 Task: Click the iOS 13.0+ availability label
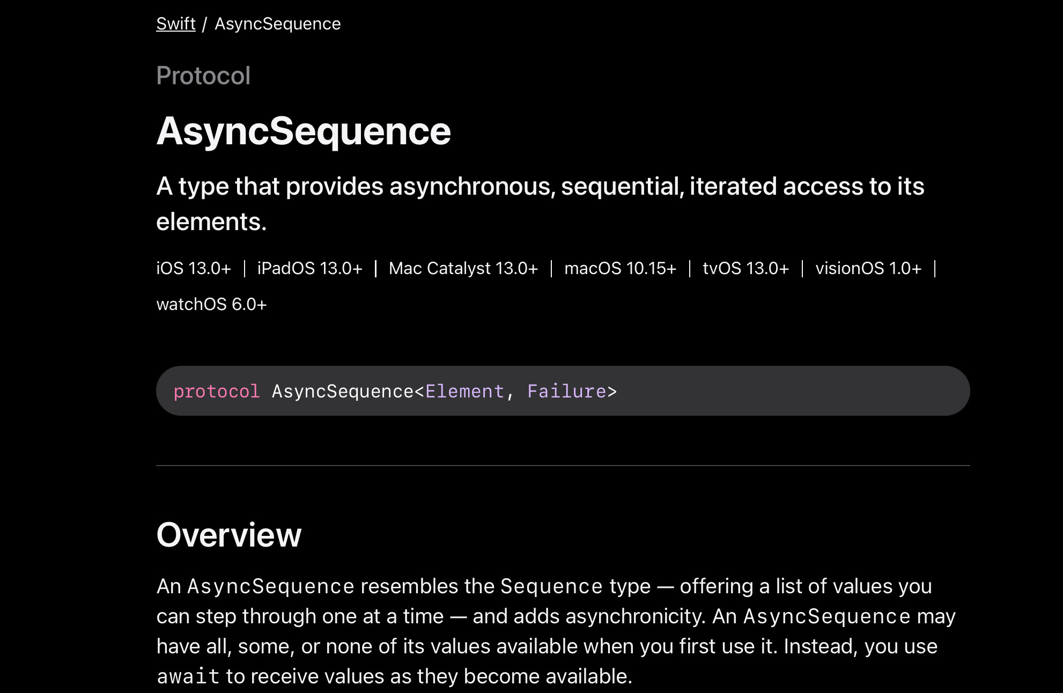(x=194, y=268)
